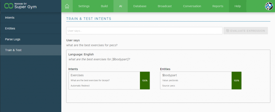The height and width of the screenshot is (112, 275).
Task: Open the Broadcast menu
Action: [x=165, y=6]
